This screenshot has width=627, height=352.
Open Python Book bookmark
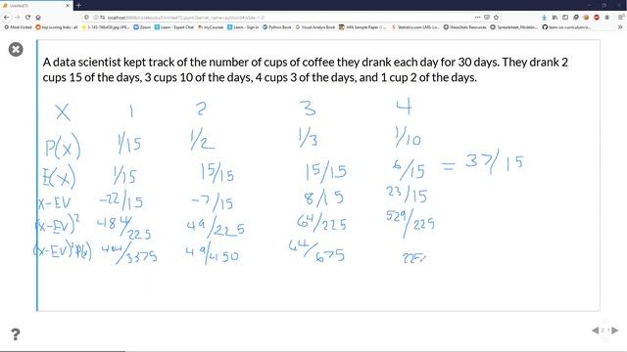[277, 27]
